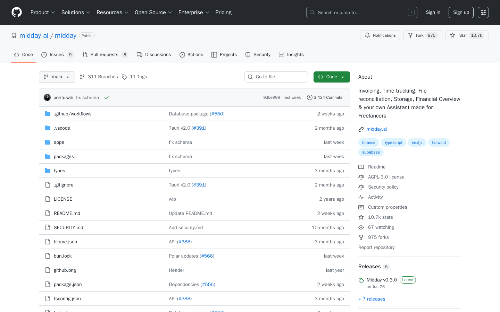500x312 pixels.
Task: Expand the Enterprise menu
Action: point(194,12)
